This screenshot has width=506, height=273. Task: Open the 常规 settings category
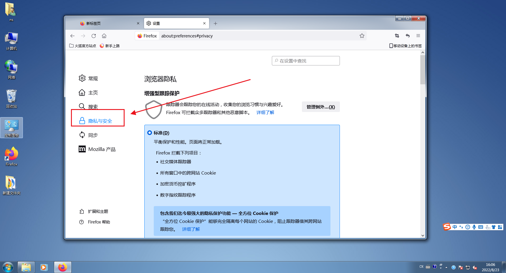[88, 78]
